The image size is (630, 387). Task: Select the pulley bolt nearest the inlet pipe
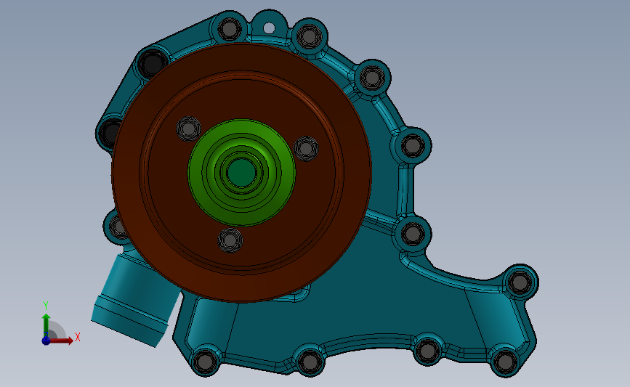tap(230, 240)
